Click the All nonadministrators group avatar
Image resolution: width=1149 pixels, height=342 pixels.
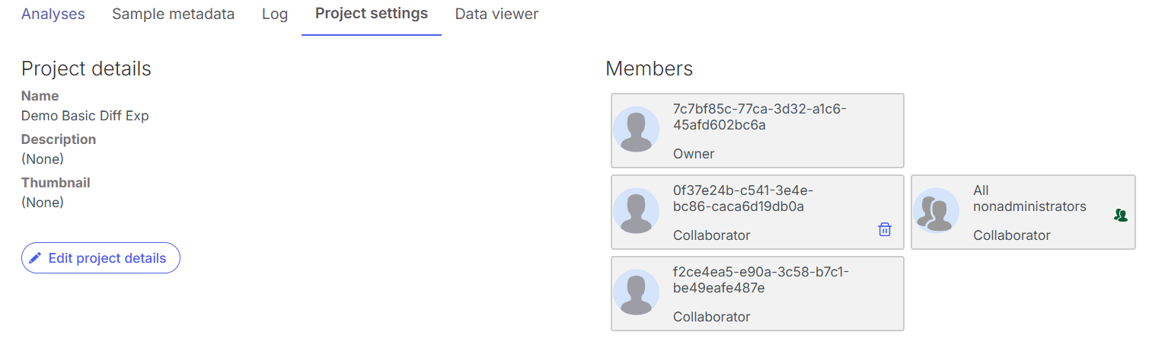tap(936, 211)
